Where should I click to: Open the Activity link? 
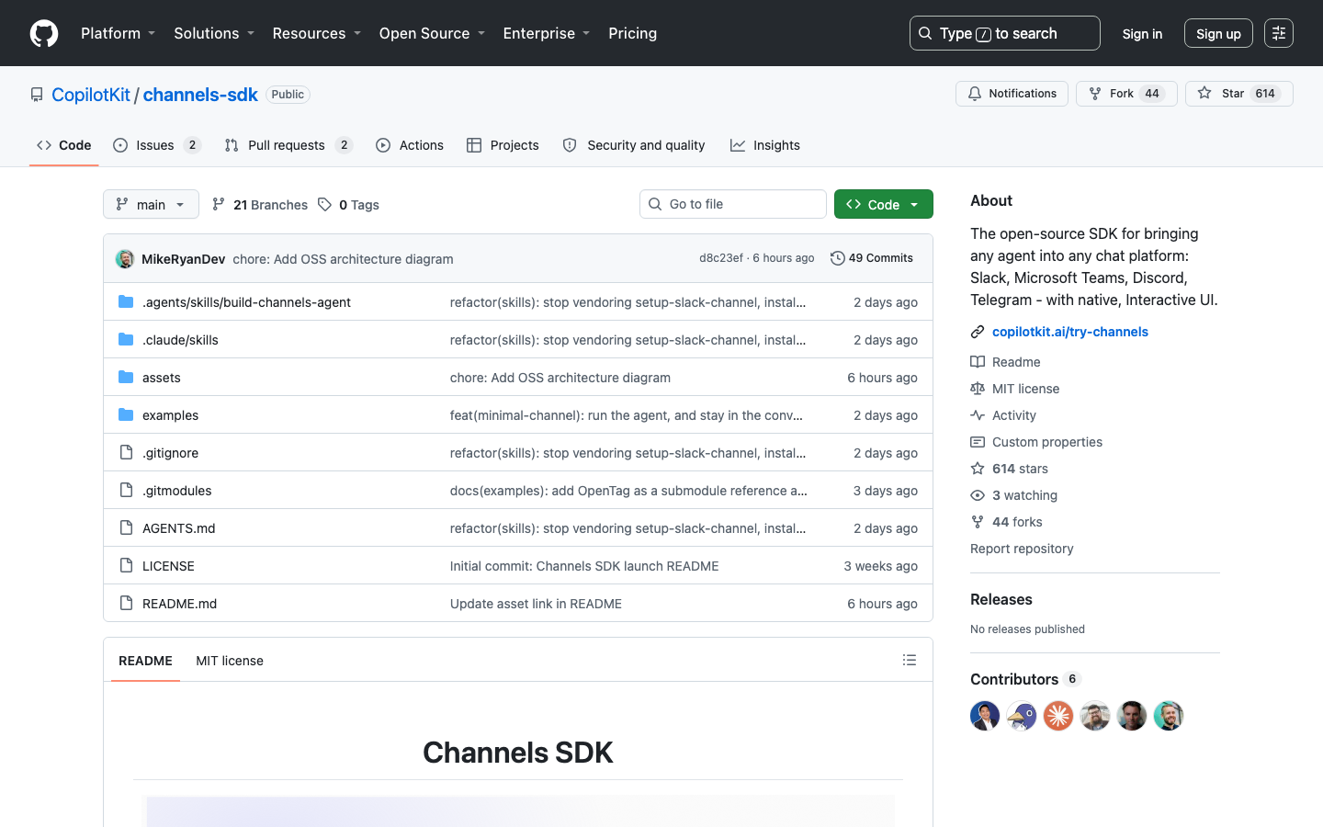[x=1003, y=415]
